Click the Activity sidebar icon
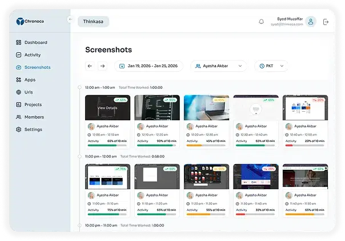The height and width of the screenshot is (241, 345). click(19, 55)
